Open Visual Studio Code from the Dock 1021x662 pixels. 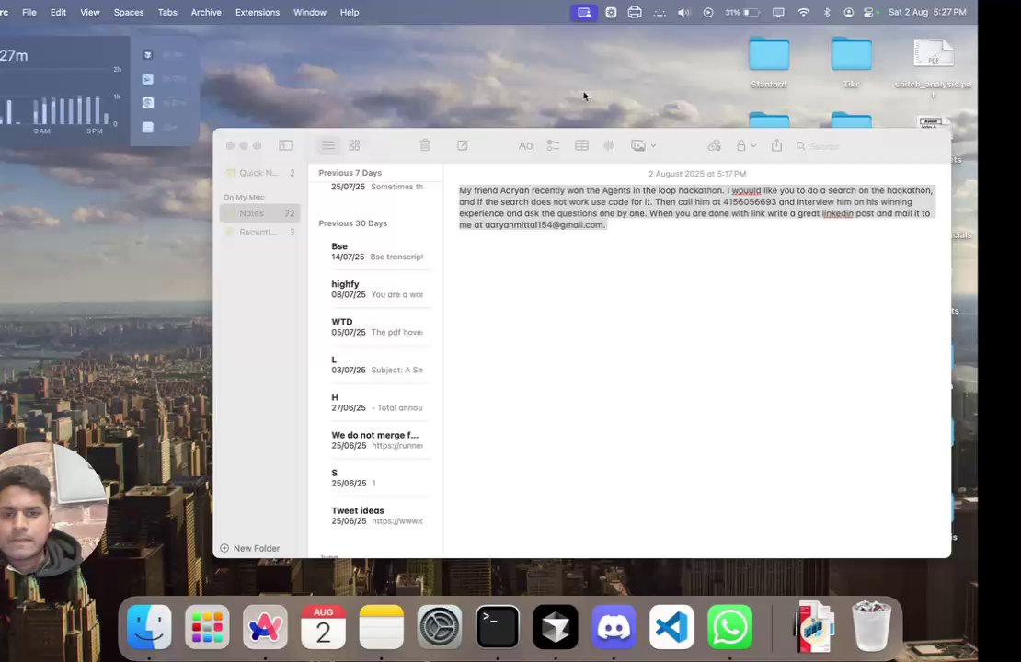point(672,627)
